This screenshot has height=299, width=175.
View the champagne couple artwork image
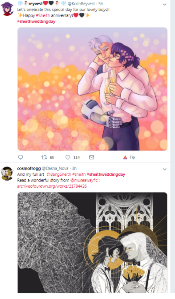point(92,89)
